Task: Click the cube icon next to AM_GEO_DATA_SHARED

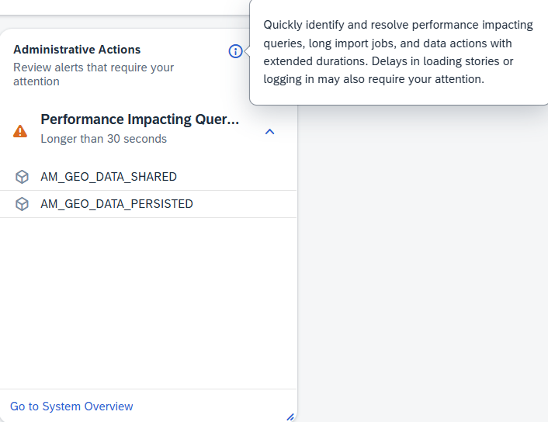Action: 22,177
